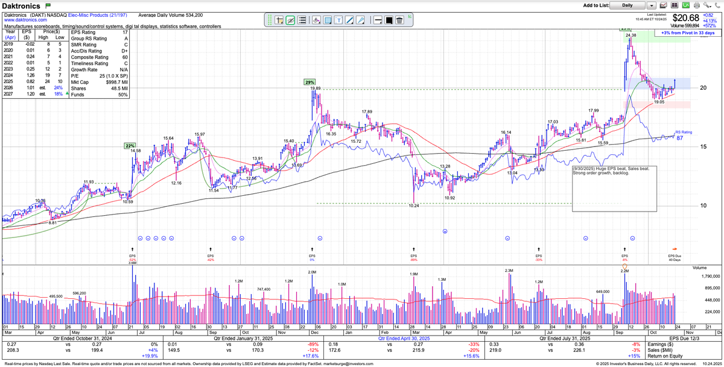Click the 10.24 price low label
This screenshot has width=724, height=367.
[x=413, y=205]
